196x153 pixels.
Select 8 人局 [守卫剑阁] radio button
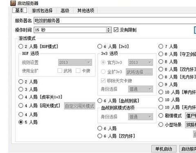click(x=160, y=54)
